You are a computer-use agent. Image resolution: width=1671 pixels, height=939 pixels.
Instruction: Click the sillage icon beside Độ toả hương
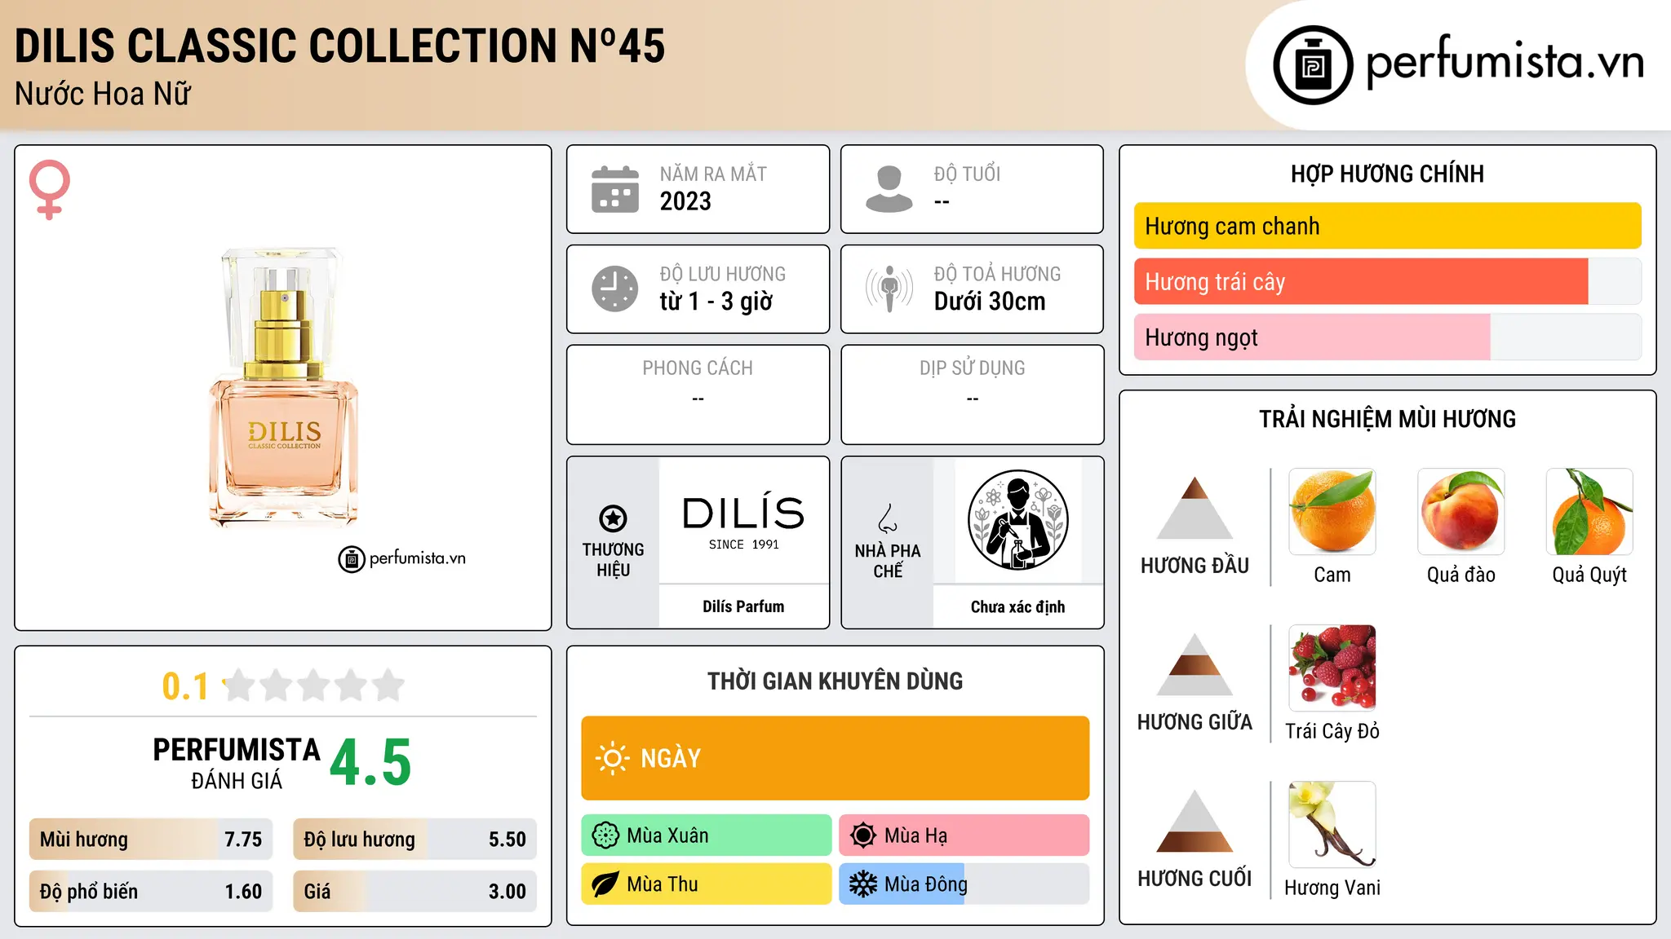pyautogui.click(x=889, y=289)
